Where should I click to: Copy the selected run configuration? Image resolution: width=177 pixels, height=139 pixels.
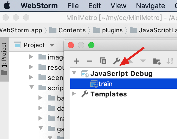pyautogui.click(x=103, y=61)
